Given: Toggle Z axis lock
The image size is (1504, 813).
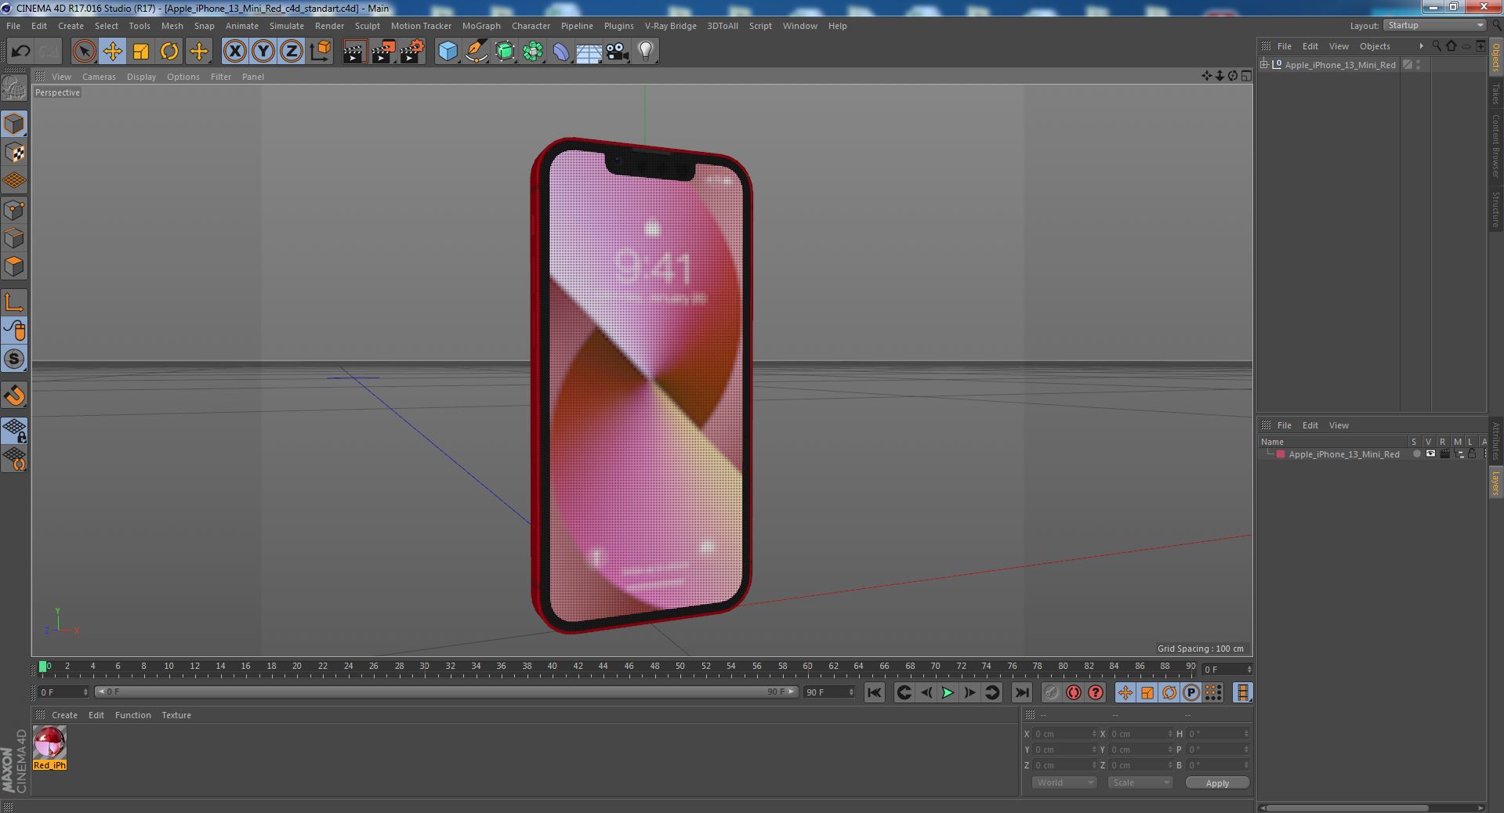Looking at the screenshot, I should point(292,52).
